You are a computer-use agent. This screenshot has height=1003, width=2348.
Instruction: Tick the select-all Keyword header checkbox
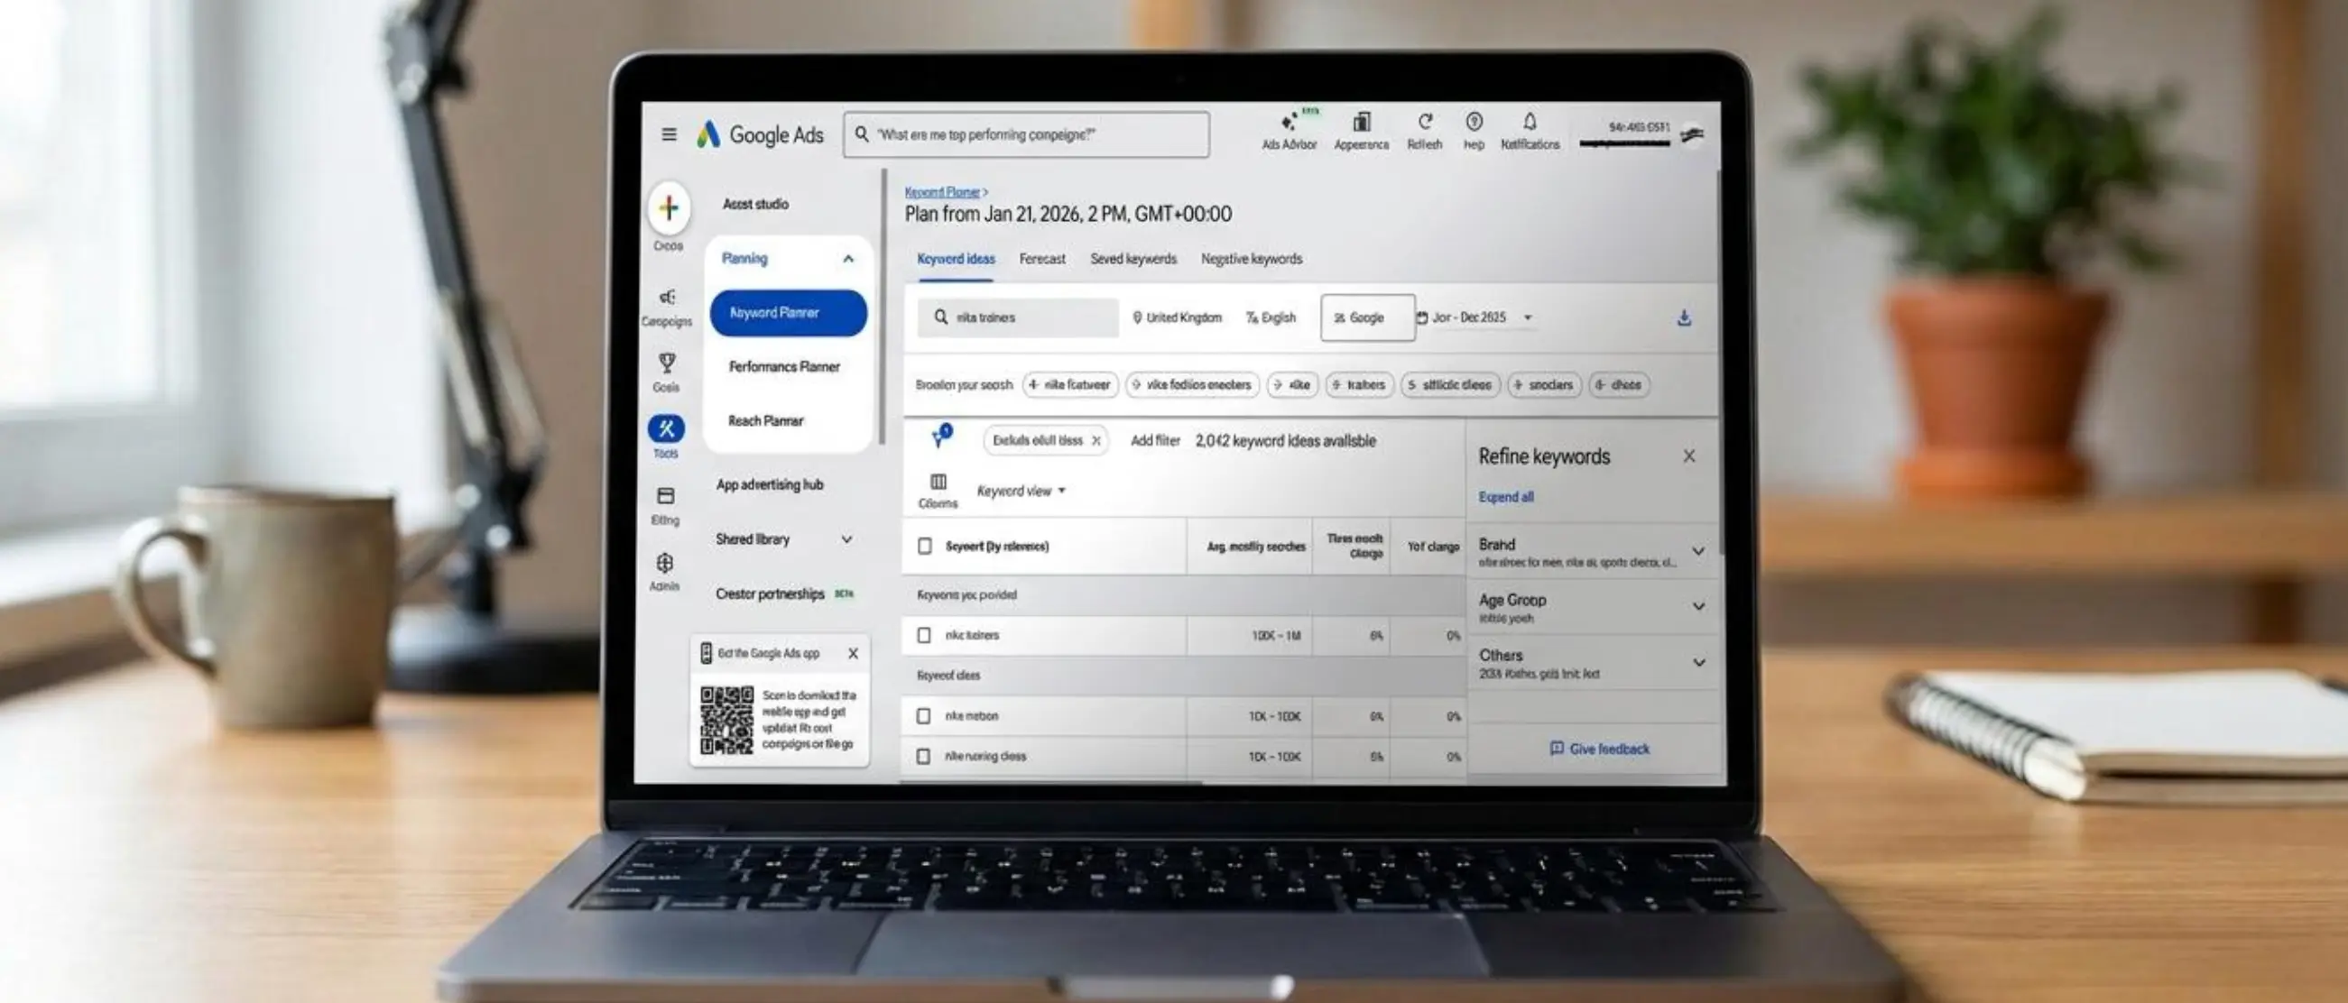[x=924, y=547]
